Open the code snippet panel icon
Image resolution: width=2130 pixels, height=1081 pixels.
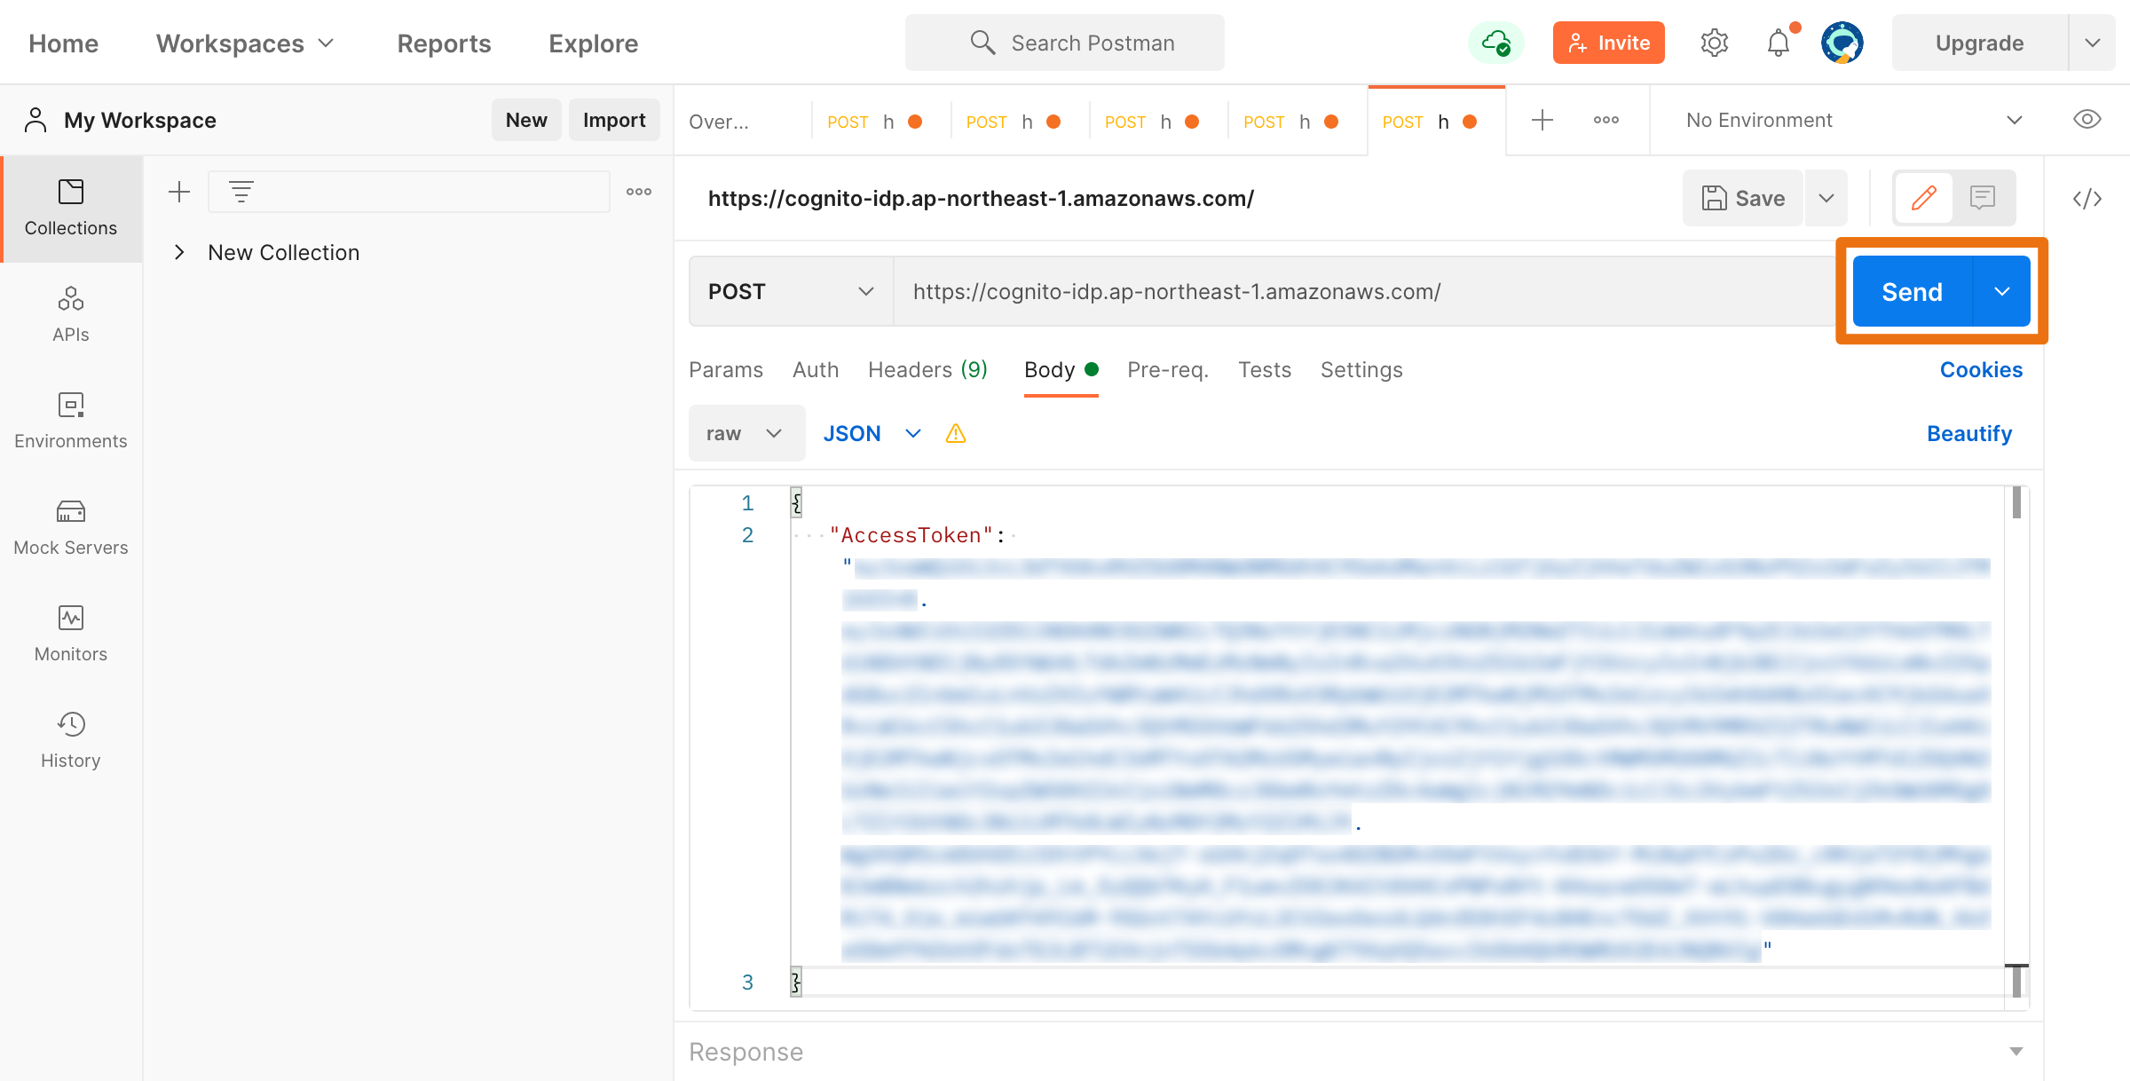pos(2087,198)
